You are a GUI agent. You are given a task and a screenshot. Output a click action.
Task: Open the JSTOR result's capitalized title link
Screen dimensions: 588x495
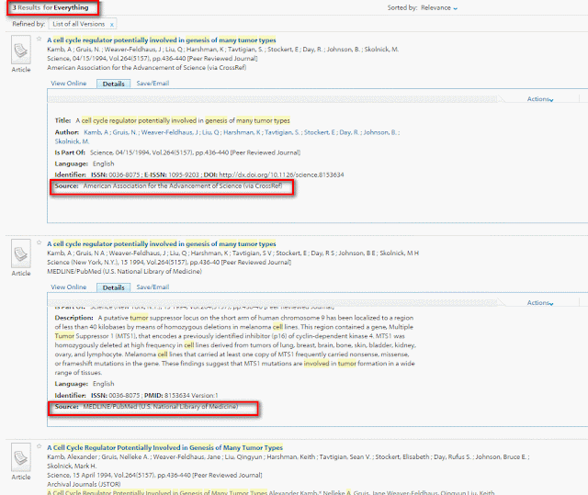(165, 448)
